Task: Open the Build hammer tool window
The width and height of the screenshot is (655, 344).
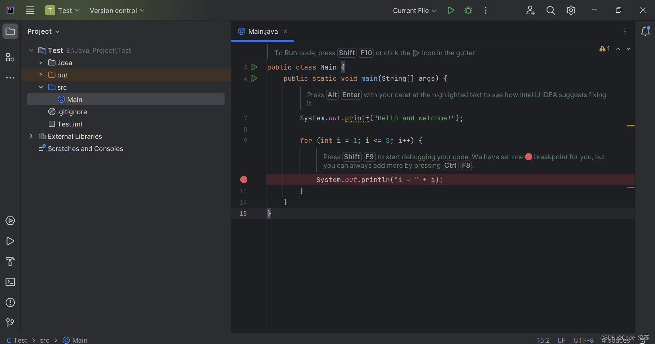Action: coord(10,261)
